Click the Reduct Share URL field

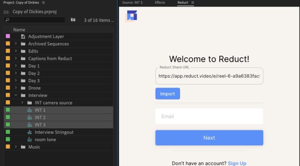click(x=209, y=76)
